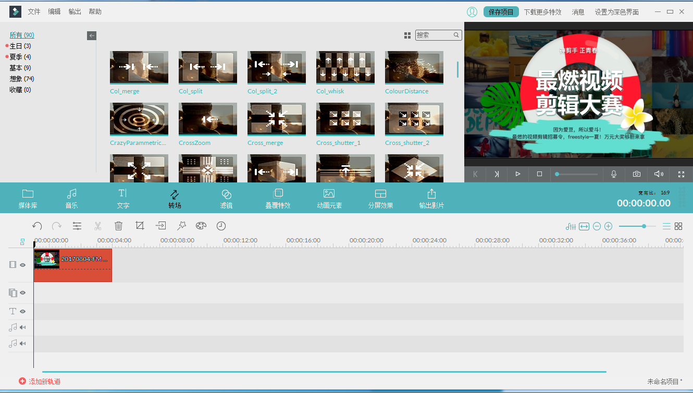Mute the first audio track
This screenshot has width=693, height=393.
23,327
